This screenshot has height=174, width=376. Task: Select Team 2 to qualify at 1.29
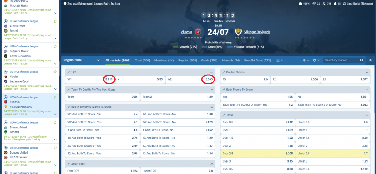177,97
